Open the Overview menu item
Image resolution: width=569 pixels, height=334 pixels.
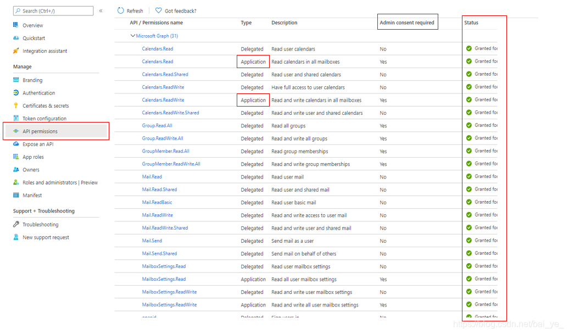click(x=32, y=25)
